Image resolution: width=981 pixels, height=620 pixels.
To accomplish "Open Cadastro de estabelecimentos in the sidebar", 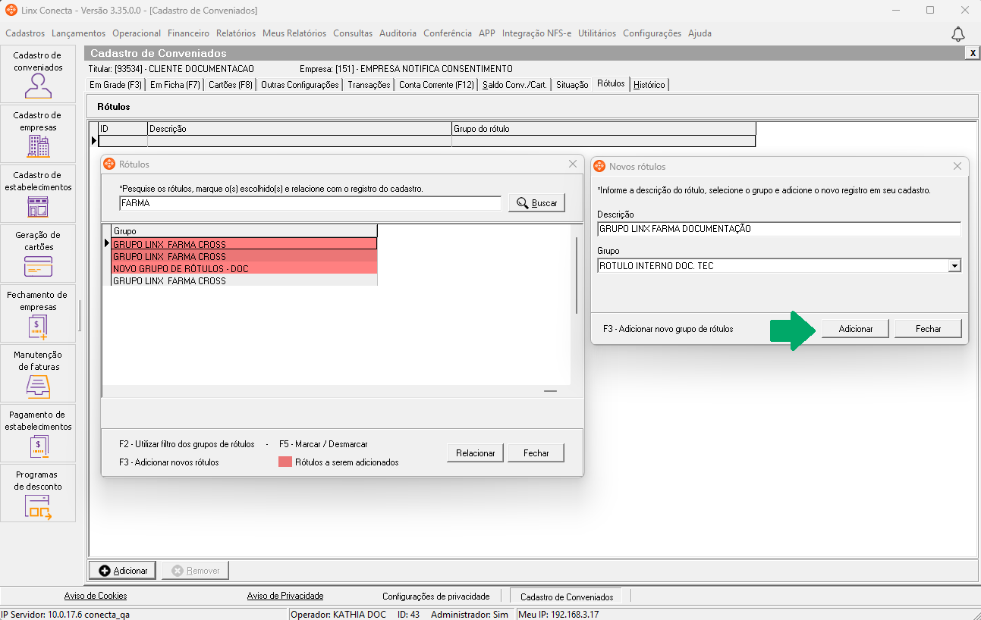I will point(38,194).
